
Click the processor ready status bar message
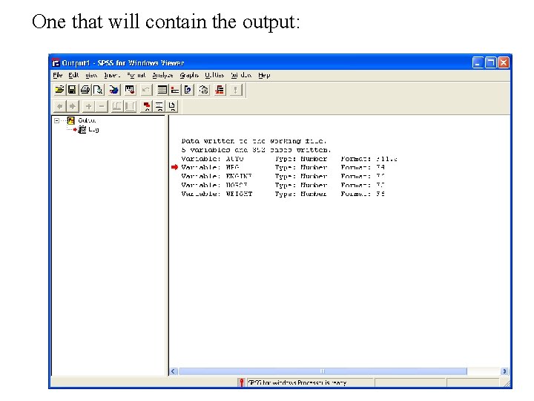point(297,383)
